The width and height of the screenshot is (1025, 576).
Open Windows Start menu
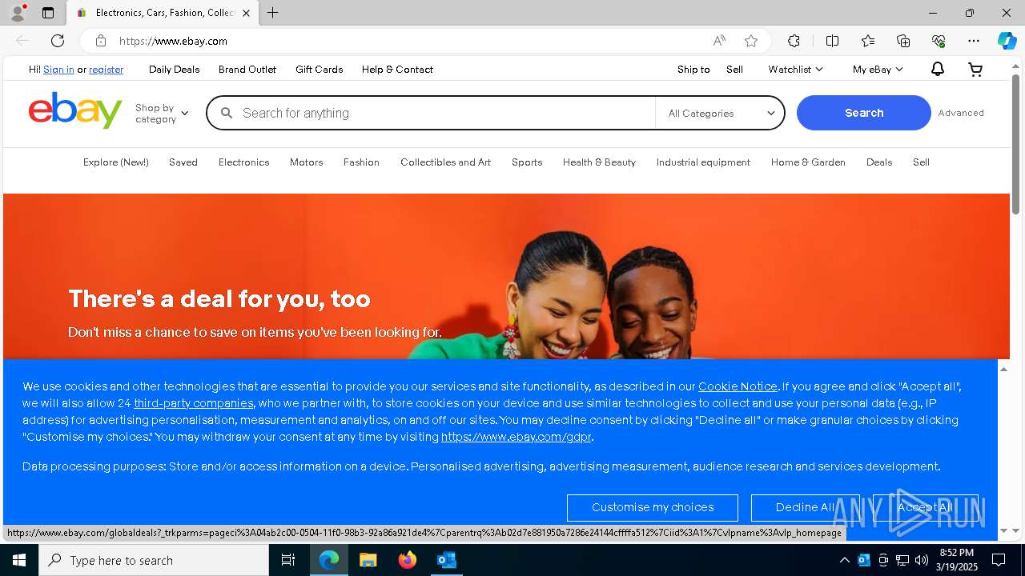(x=19, y=560)
